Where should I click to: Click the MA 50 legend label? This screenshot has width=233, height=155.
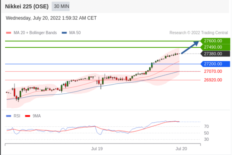point(75,33)
